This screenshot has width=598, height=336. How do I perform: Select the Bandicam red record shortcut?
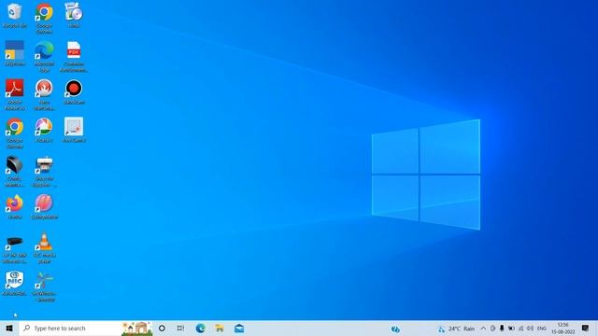click(74, 91)
